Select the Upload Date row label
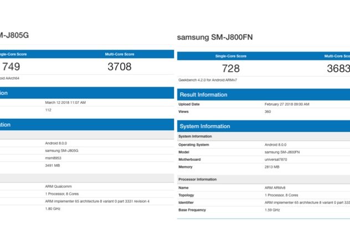The image size is (350, 248). 189,104
